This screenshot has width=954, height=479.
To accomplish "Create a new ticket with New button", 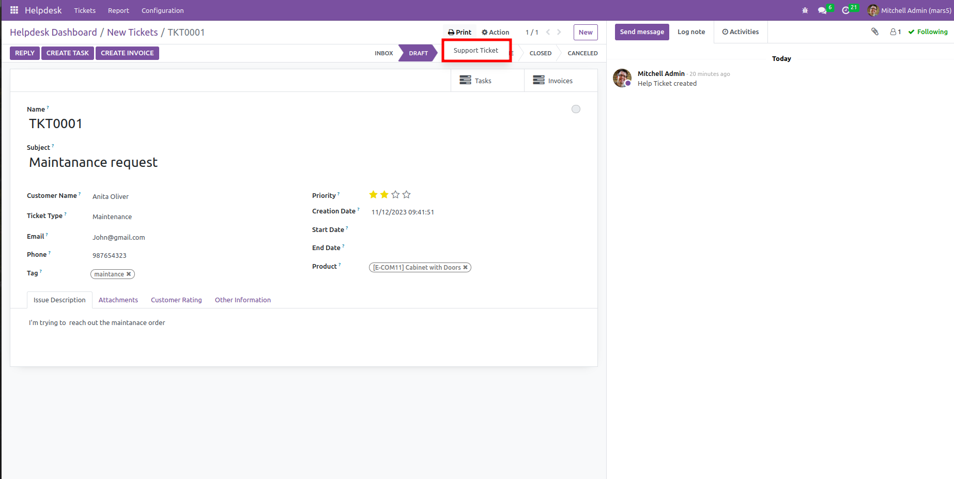I will pos(586,32).
